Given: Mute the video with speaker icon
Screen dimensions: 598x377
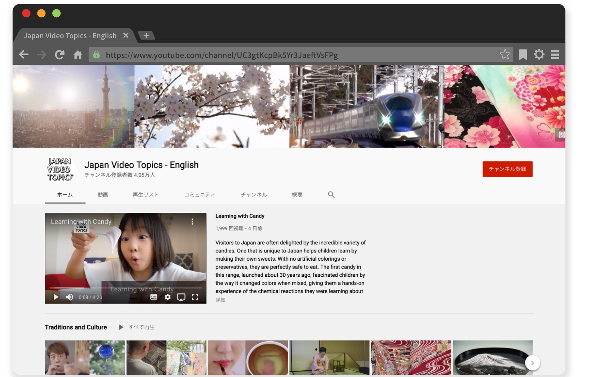Looking at the screenshot, I should point(70,297).
